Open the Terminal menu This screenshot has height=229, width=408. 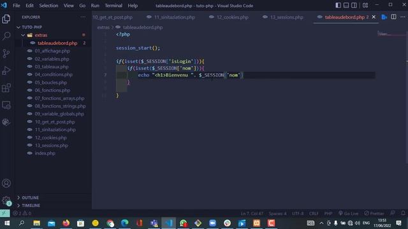pyautogui.click(x=113, y=6)
